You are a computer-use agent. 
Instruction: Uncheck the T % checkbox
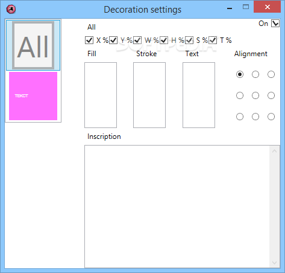pos(213,40)
